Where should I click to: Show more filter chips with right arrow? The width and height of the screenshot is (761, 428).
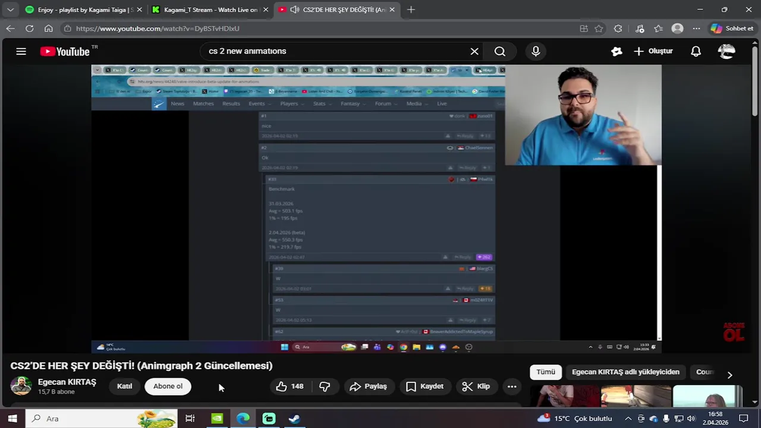(x=729, y=375)
